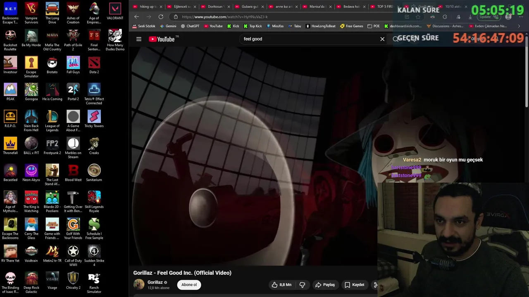Reload the browser page
The image size is (529, 297).
pyautogui.click(x=161, y=17)
